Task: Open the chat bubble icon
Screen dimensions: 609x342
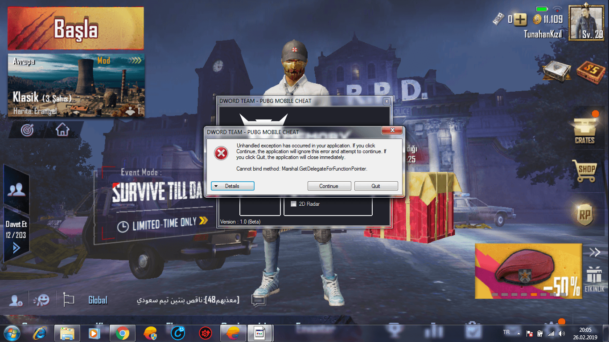Action: click(x=259, y=300)
